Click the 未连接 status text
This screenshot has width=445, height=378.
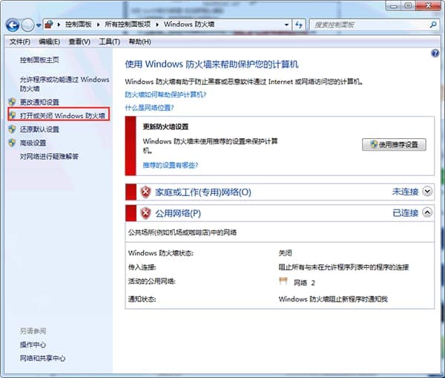405,192
